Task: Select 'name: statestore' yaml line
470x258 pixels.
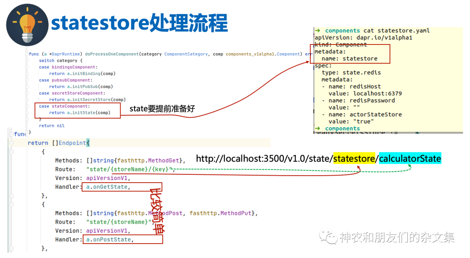Action: pos(349,58)
